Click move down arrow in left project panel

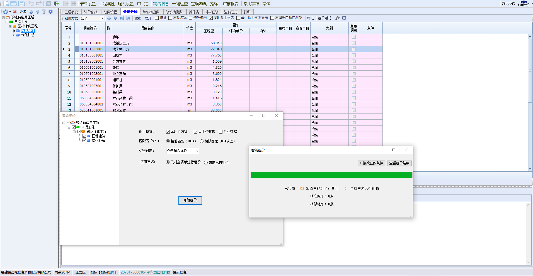[38, 12]
